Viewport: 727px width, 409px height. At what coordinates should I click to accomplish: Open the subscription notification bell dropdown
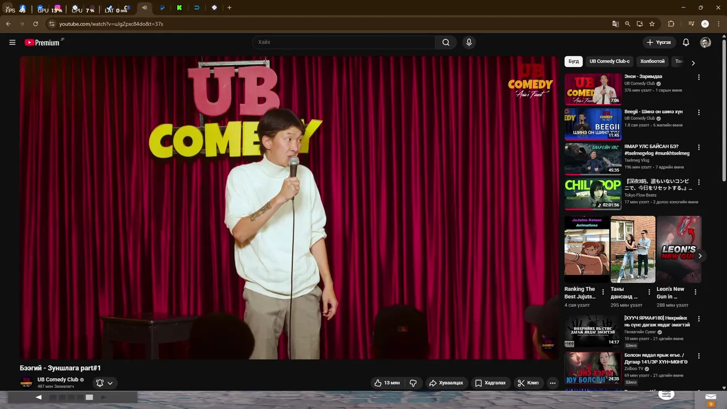105,383
